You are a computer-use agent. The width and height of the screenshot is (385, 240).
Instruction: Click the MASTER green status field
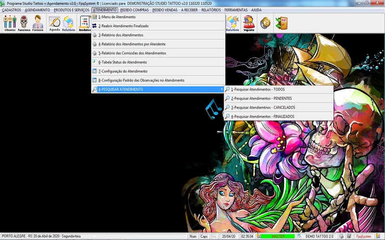point(278,236)
